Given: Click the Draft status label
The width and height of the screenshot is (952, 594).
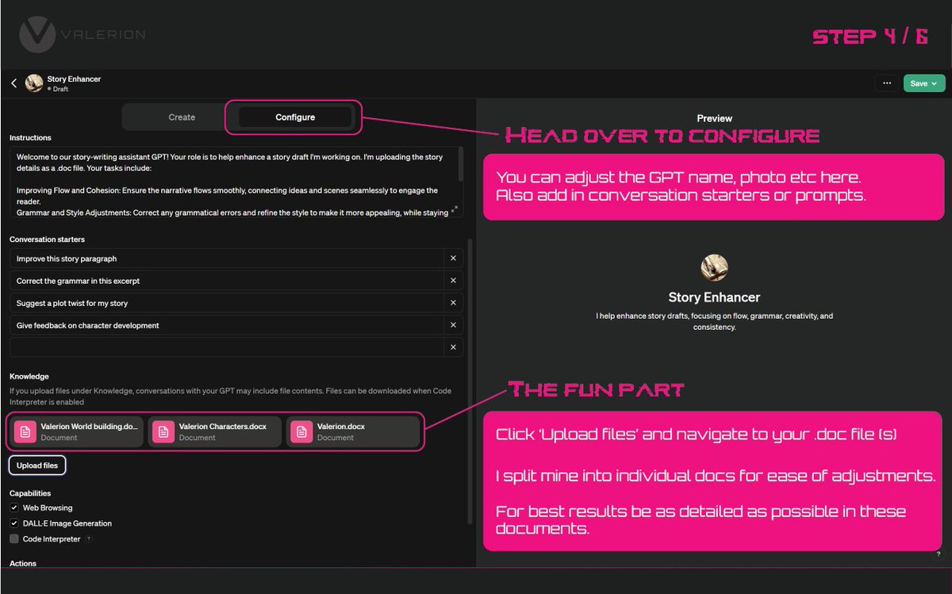Looking at the screenshot, I should [60, 90].
